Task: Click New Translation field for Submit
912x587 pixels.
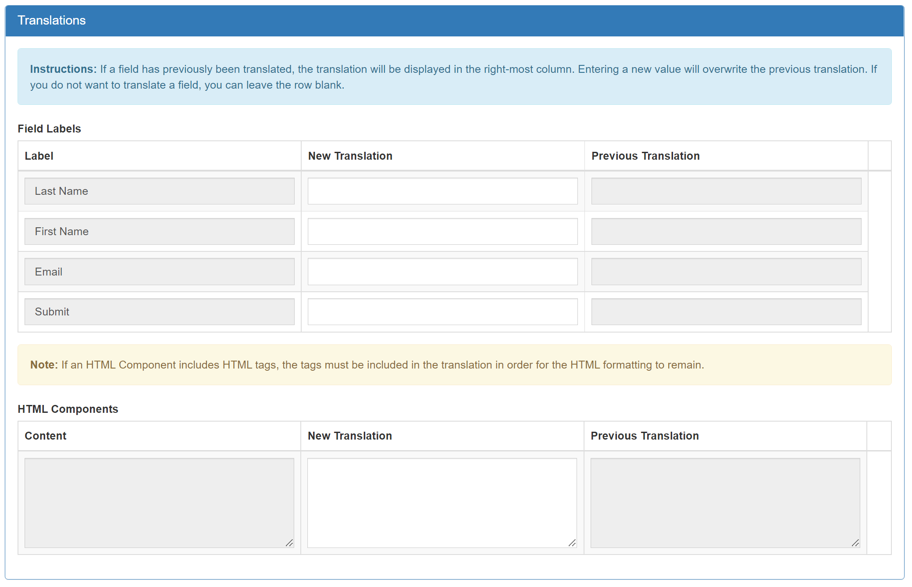Action: (x=442, y=311)
